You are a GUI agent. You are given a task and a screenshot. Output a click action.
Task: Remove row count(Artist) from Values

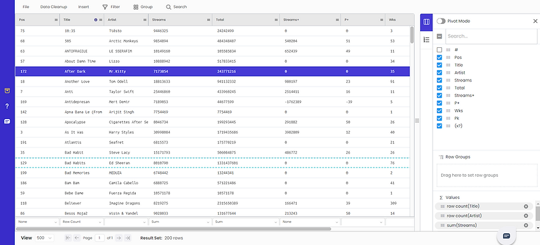pyautogui.click(x=526, y=216)
